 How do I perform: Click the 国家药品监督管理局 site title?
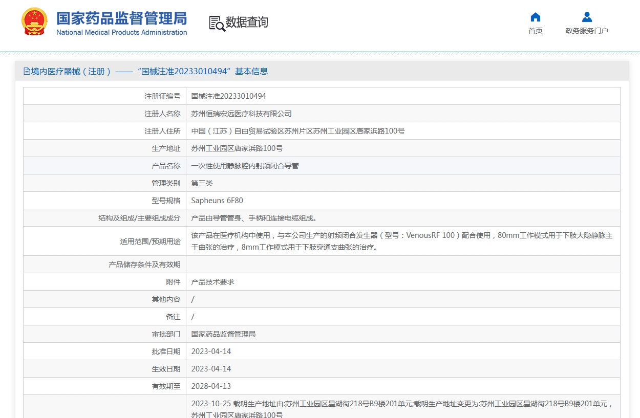coord(121,18)
